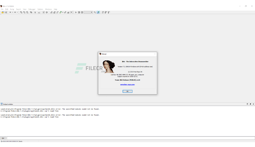The height and width of the screenshot is (147, 255).
Task: Open the Options menu
Action: tap(40, 9)
